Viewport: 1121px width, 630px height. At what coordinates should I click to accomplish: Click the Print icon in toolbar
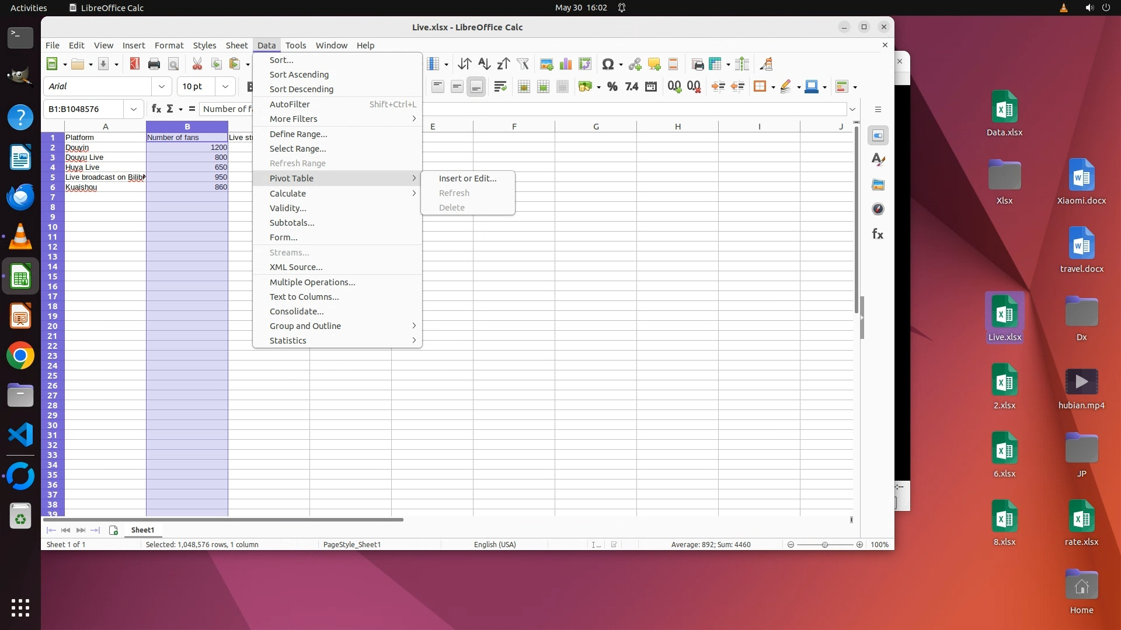pyautogui.click(x=154, y=64)
